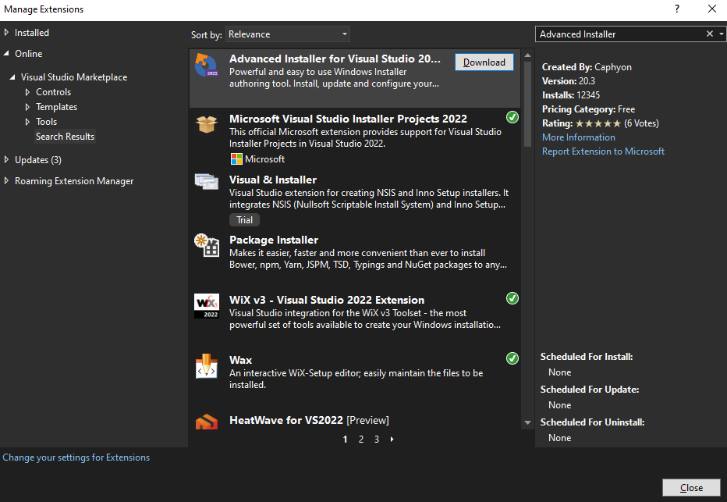Expand Roaming Extension Manager category

coord(6,180)
